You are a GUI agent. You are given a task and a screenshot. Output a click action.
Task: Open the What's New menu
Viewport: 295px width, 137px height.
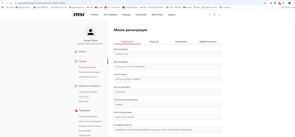coord(157,15)
